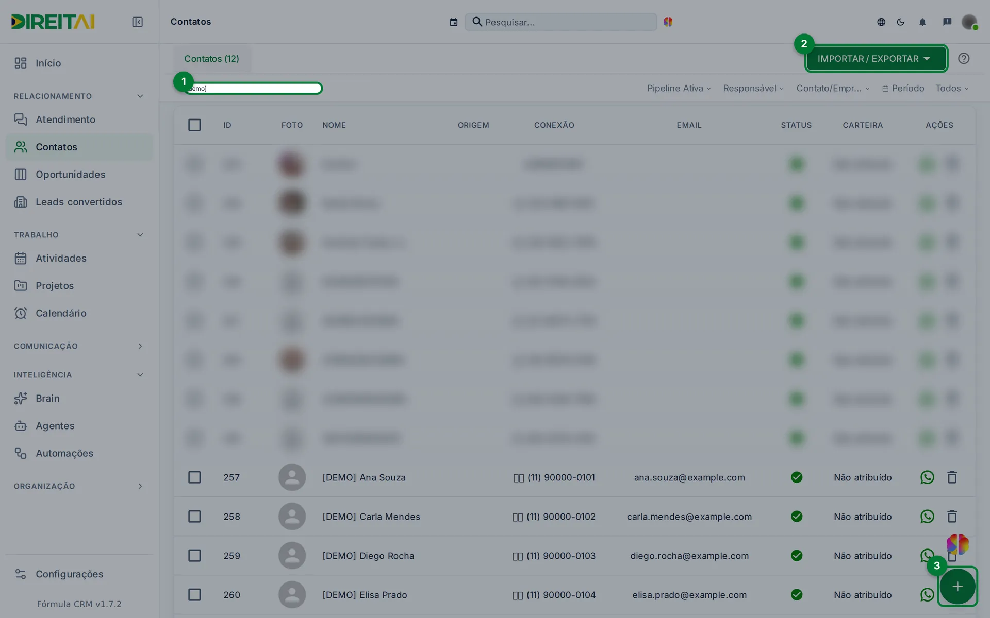Select all contacts header checkbox
This screenshot has width=990, height=618.
[194, 125]
